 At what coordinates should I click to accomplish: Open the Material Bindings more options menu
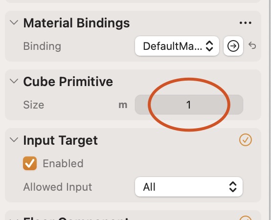point(246,23)
